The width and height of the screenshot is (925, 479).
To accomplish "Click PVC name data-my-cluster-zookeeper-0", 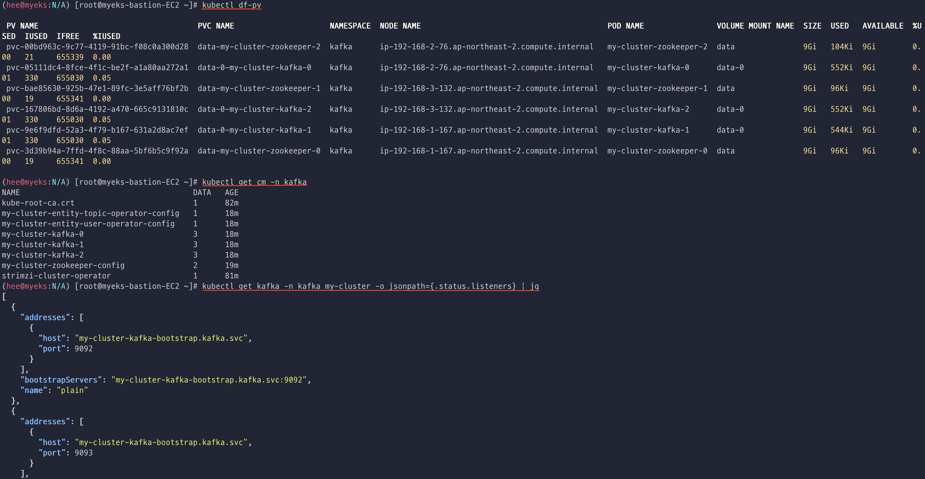I will tap(259, 151).
